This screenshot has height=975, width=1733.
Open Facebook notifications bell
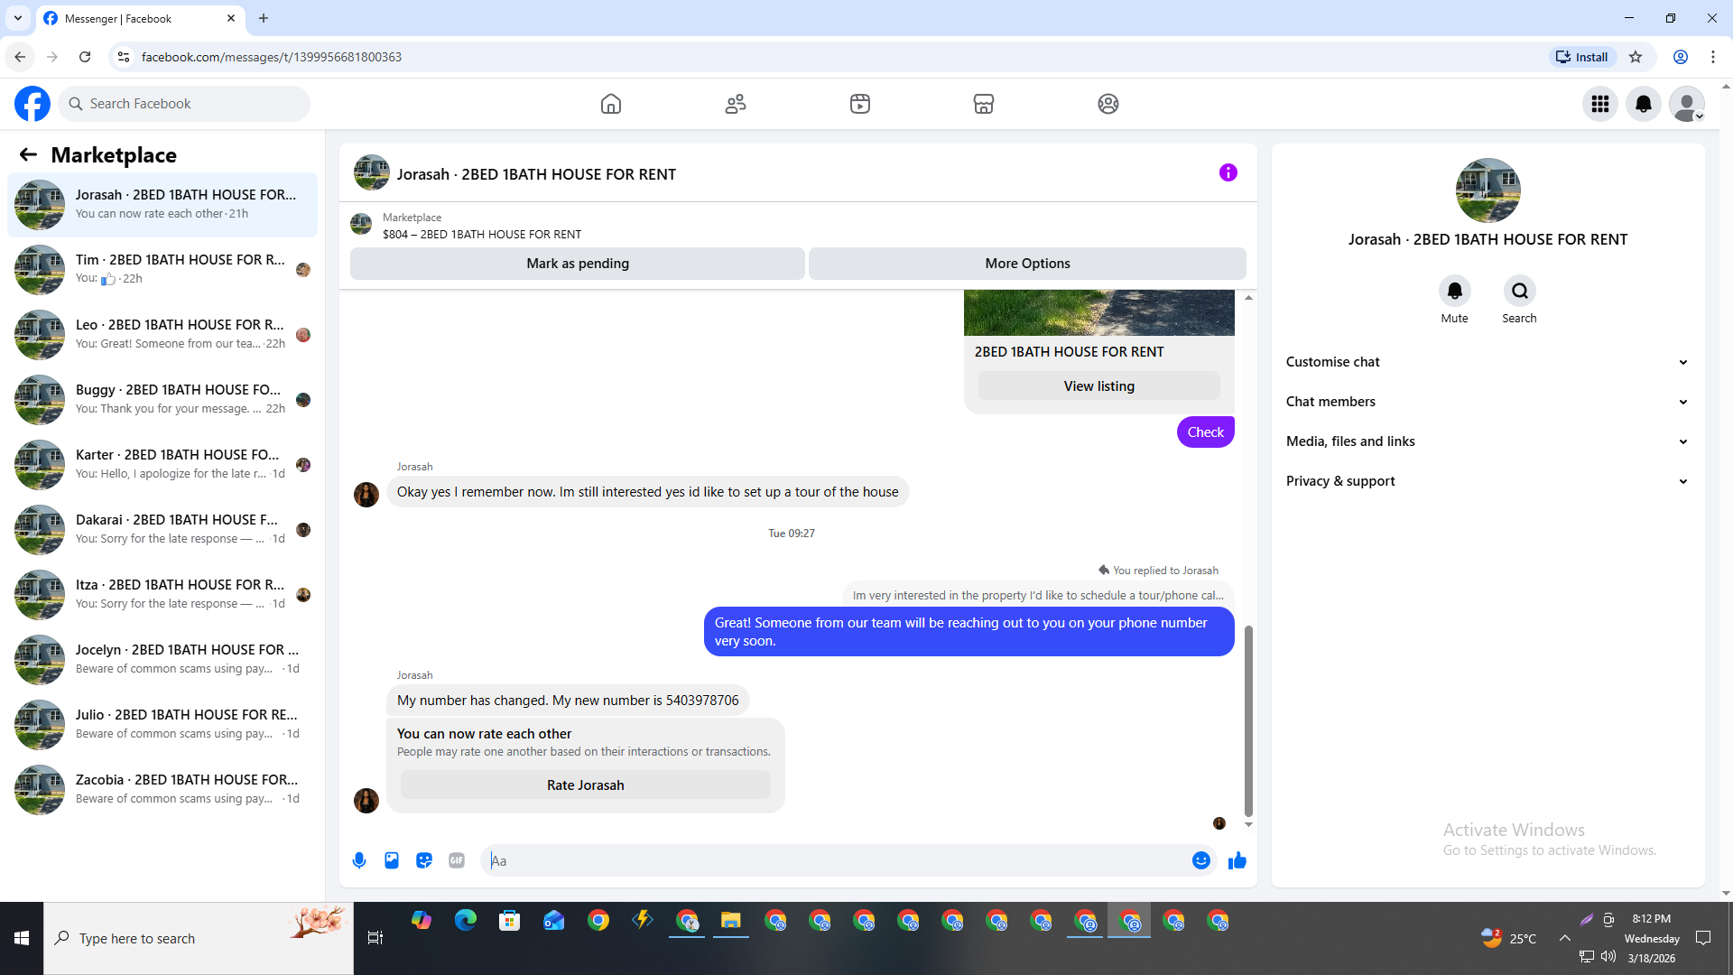tap(1643, 104)
